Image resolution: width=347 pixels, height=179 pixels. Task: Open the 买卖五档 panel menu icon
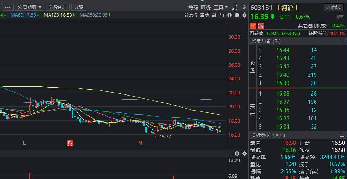tap(342, 41)
